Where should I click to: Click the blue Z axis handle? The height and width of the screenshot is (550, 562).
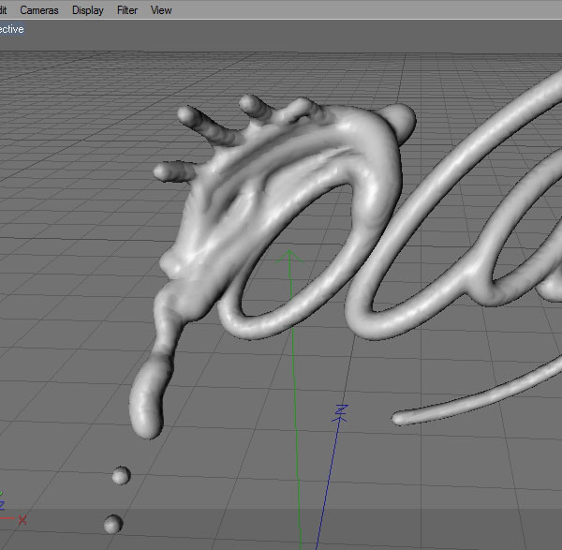point(341,412)
